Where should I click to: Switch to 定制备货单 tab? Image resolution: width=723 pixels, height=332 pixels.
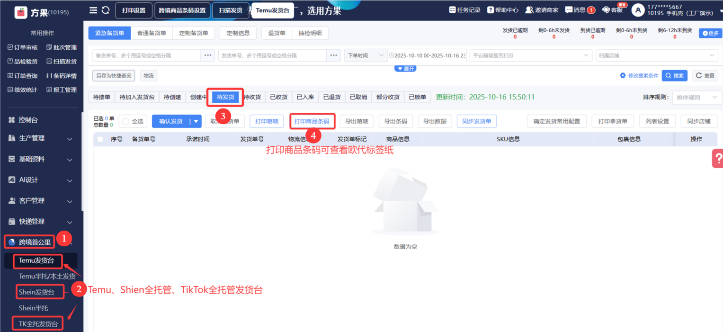pyautogui.click(x=194, y=33)
